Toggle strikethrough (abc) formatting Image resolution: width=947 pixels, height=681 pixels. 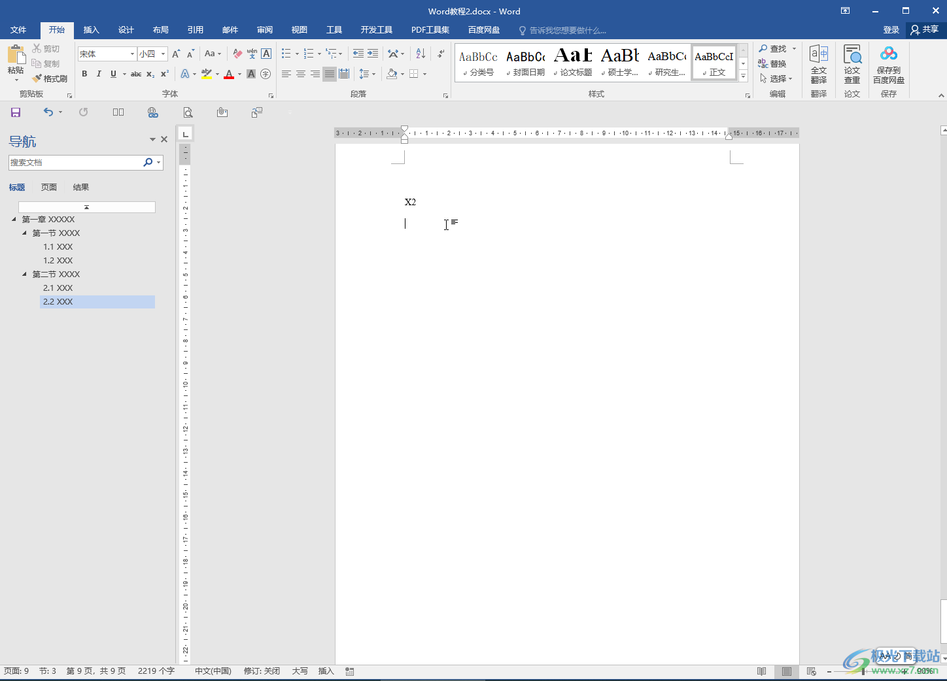click(136, 74)
